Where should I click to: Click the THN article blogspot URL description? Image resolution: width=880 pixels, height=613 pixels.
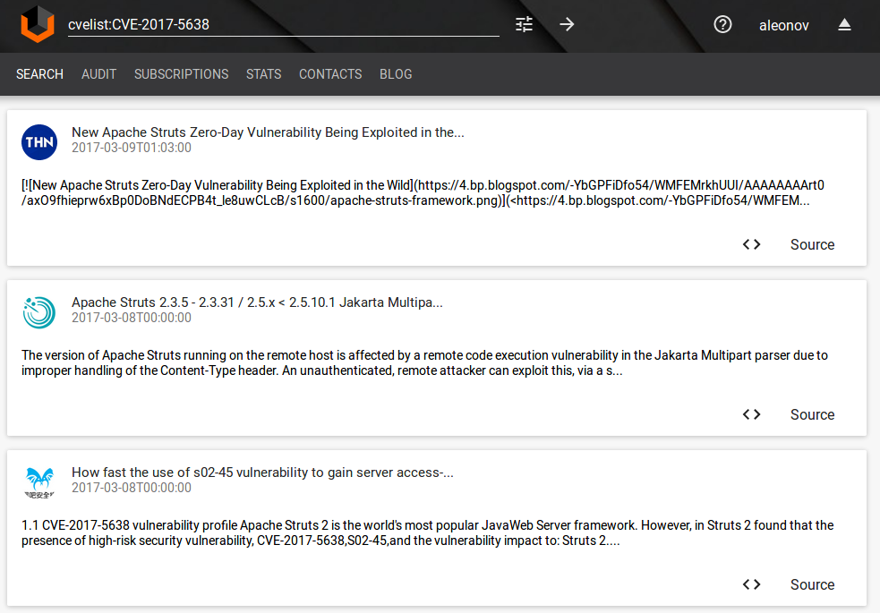coord(423,193)
